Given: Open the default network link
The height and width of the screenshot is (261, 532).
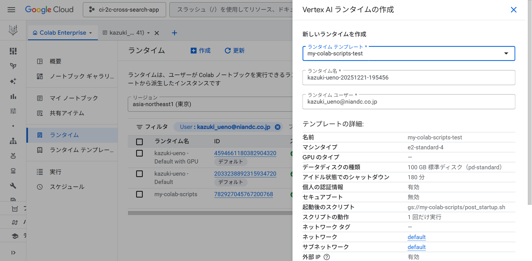Looking at the screenshot, I should 416,237.
